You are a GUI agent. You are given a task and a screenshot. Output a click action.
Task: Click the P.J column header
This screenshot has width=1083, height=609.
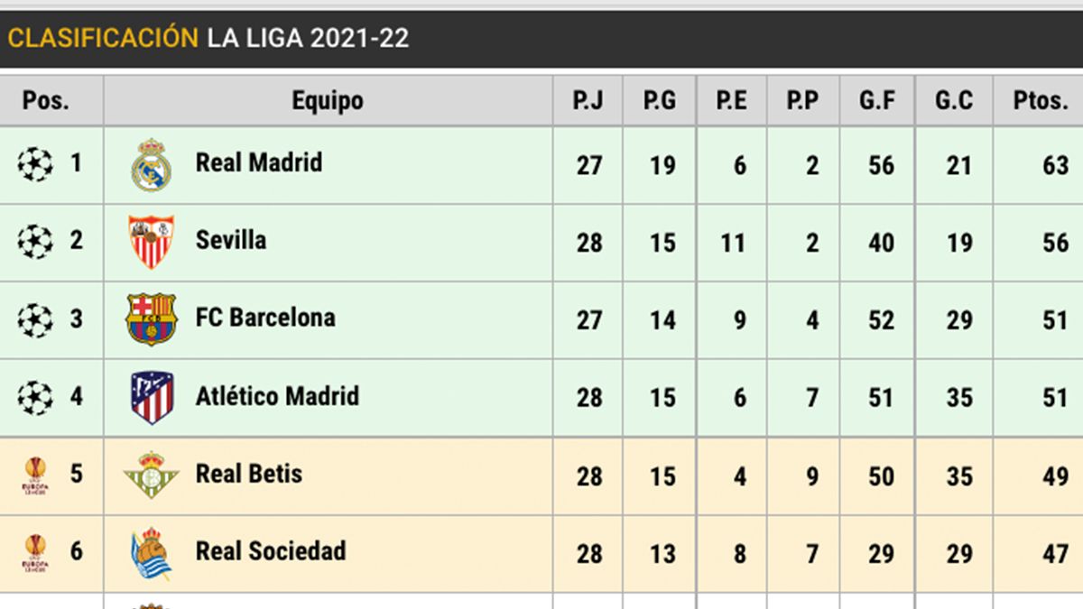(x=588, y=101)
